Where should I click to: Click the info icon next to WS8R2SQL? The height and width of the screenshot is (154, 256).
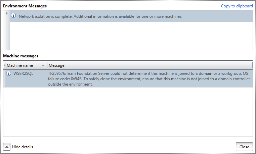point(9,73)
